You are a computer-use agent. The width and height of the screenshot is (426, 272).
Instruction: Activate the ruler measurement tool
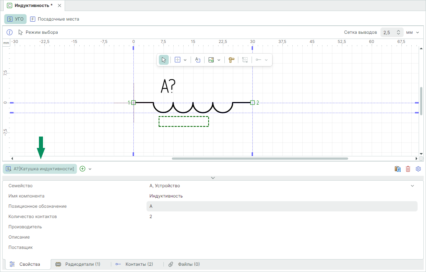[231, 60]
